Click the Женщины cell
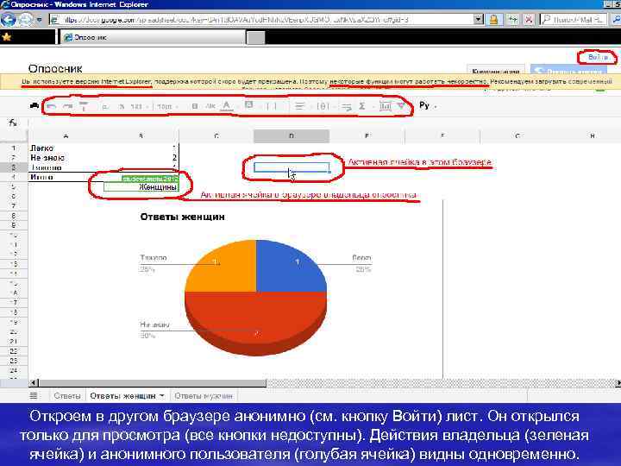The image size is (621, 466). tap(141, 186)
